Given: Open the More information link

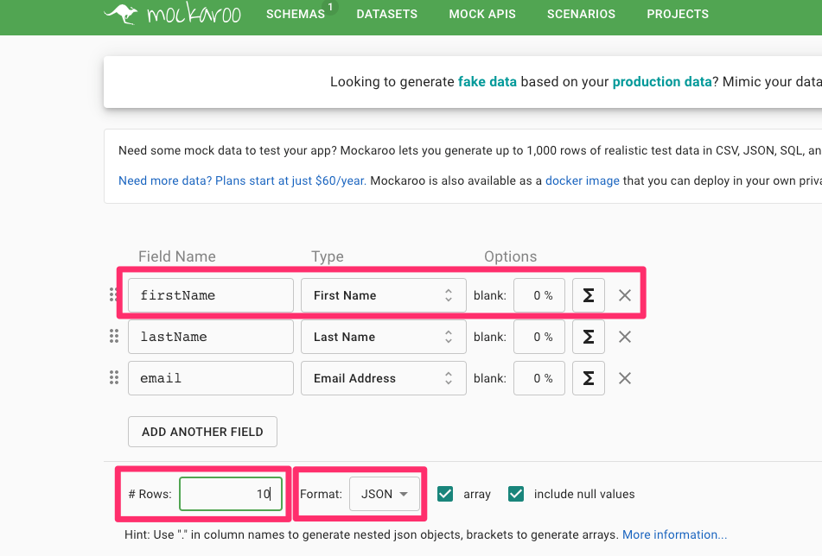Looking at the screenshot, I should (x=675, y=534).
